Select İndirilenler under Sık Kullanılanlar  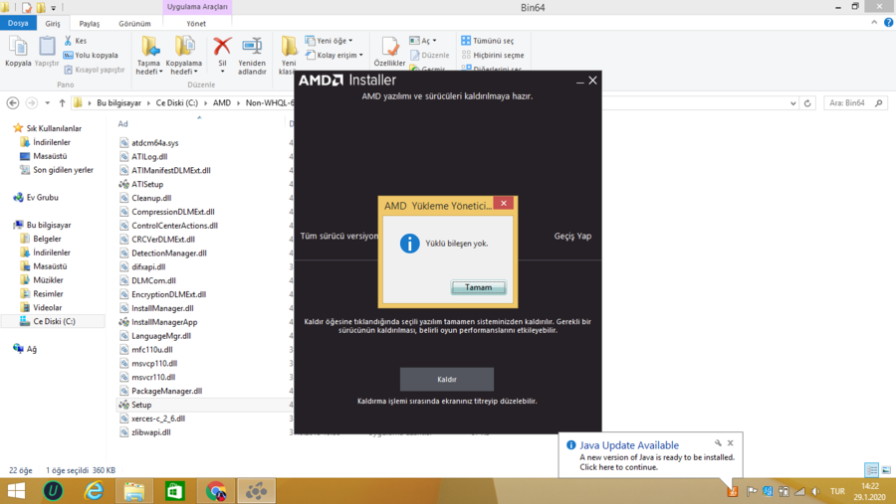click(52, 142)
